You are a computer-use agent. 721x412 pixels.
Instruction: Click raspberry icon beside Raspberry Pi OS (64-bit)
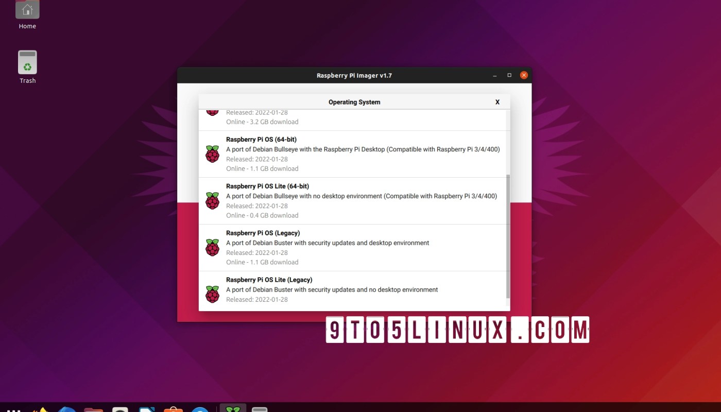coord(212,154)
